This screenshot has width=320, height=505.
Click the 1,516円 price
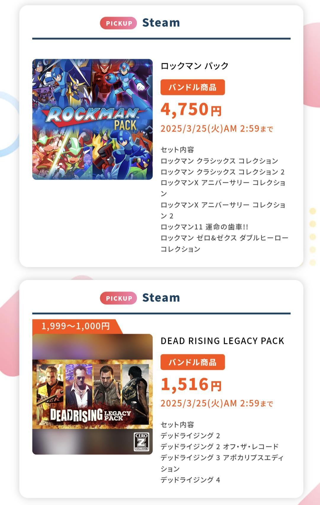click(x=191, y=384)
